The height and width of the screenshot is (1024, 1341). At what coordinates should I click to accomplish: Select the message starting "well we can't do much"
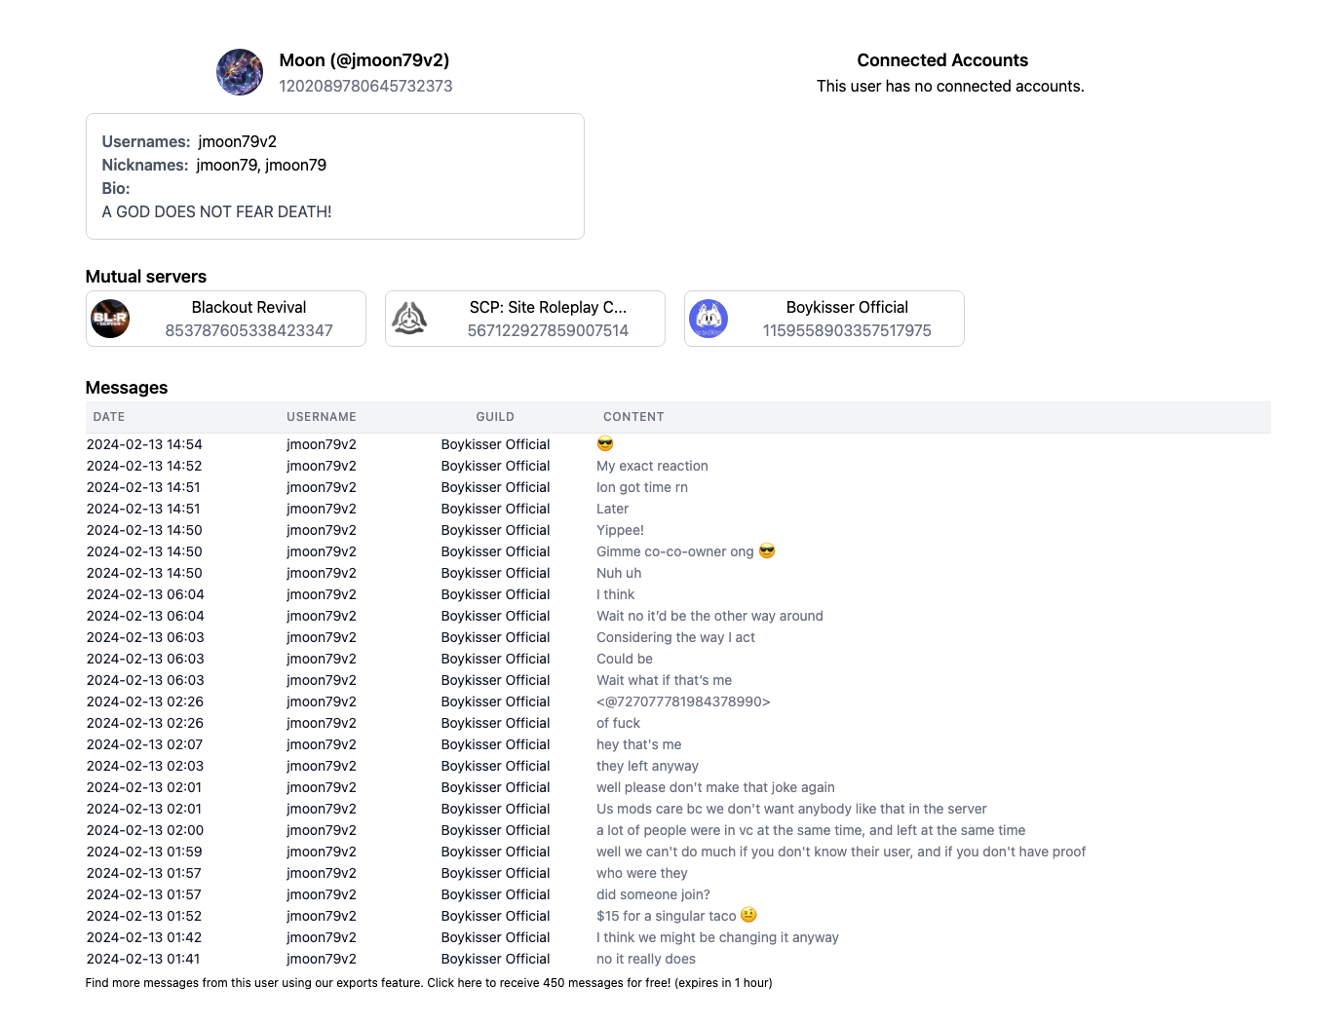point(841,852)
